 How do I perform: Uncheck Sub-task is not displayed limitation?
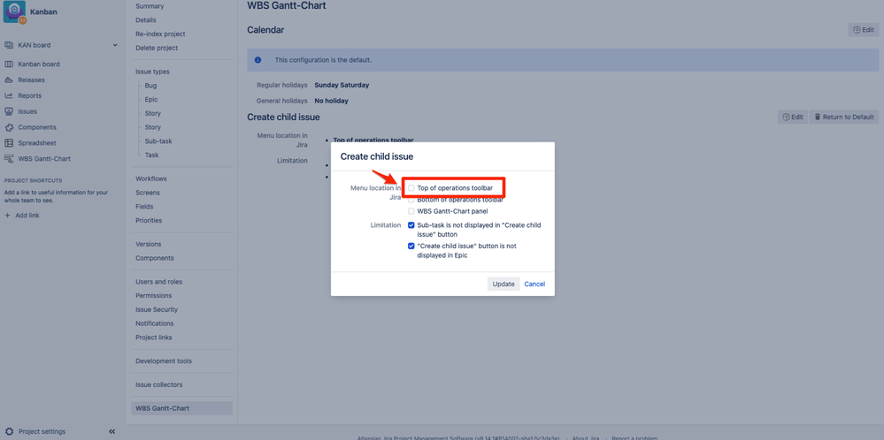click(411, 225)
